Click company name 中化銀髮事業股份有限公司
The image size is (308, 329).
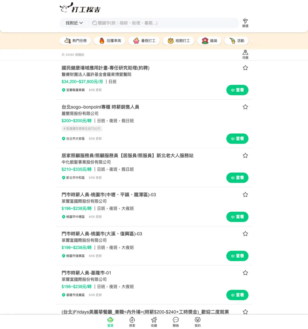(86, 162)
